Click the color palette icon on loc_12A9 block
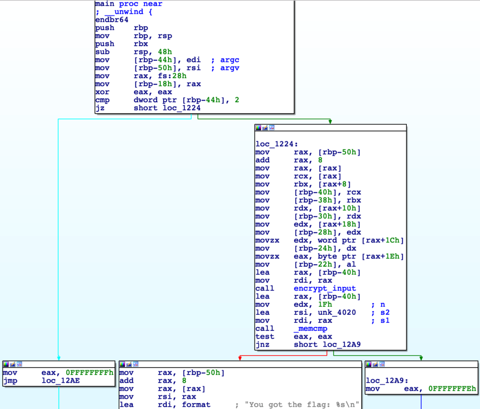 pyautogui.click(x=368, y=364)
